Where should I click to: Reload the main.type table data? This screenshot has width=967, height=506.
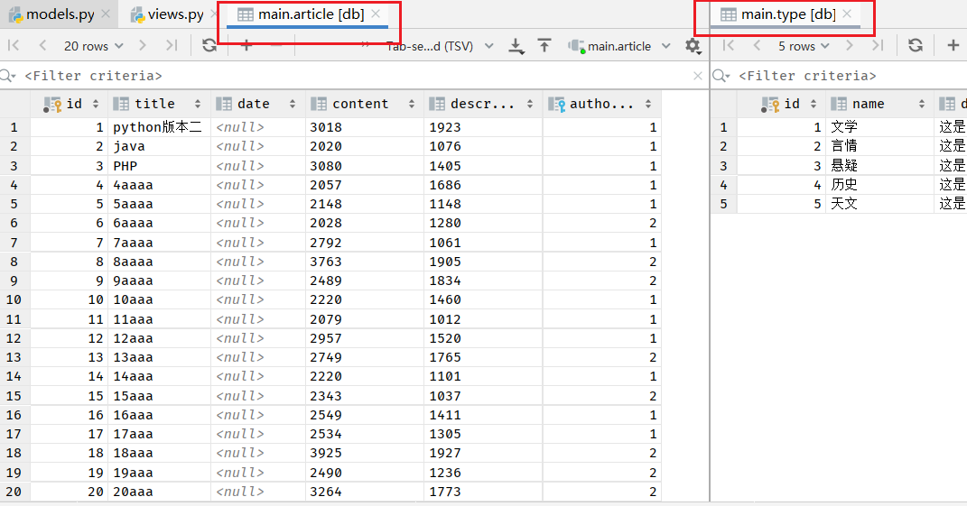916,46
